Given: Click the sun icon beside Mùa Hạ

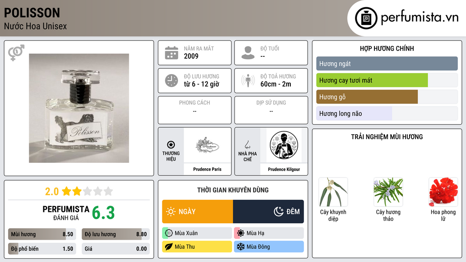Looking at the screenshot, I should 241,233.
